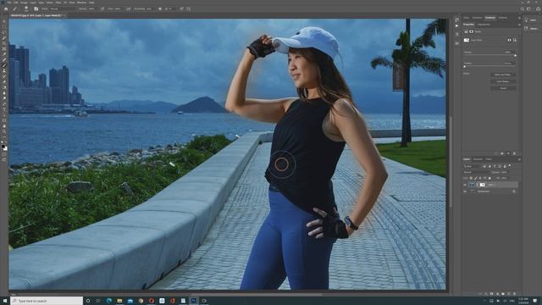The width and height of the screenshot is (542, 305).
Task: Select the Eyedropper tool
Action: tap(4, 54)
